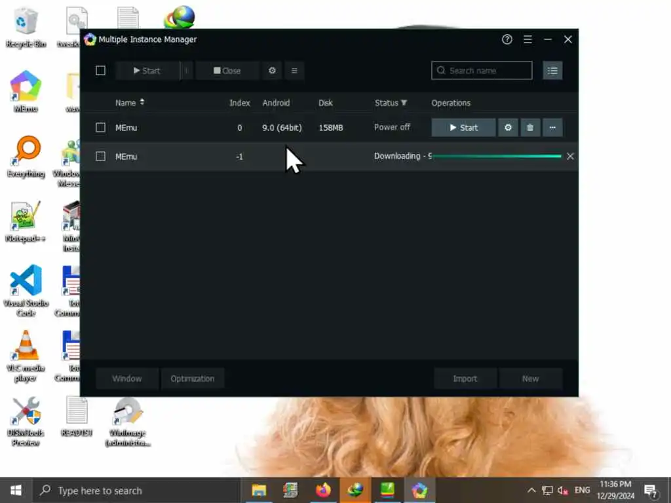Check the first MEmu instance checkbox
The image size is (671, 503).
click(100, 128)
